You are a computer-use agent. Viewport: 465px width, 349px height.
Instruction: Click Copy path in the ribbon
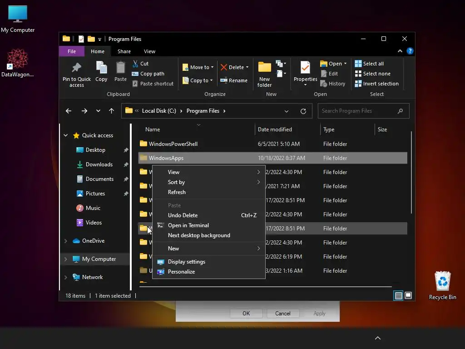tap(148, 74)
